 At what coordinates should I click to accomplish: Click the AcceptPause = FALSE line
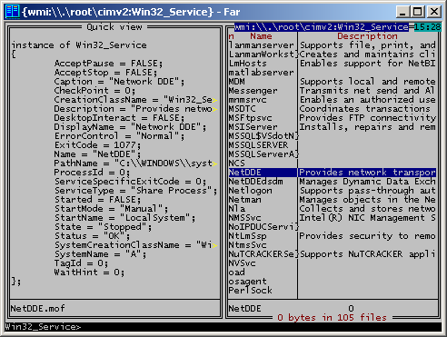[108, 64]
